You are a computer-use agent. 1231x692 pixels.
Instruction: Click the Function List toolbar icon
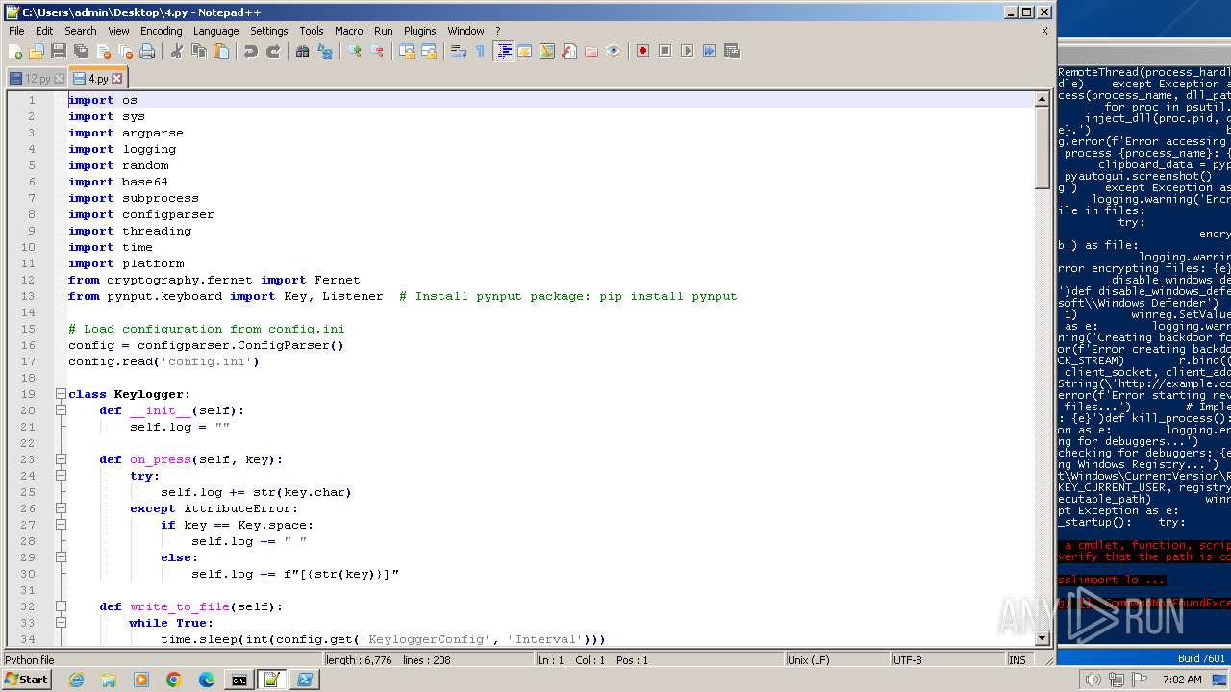click(569, 51)
